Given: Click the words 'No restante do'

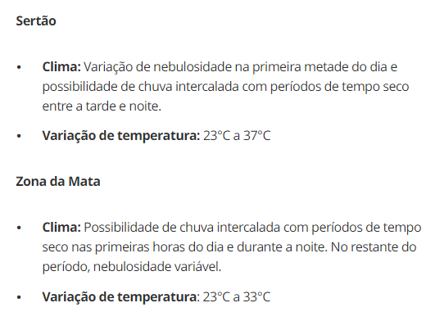Looking at the screenshot, I should coord(374,247).
